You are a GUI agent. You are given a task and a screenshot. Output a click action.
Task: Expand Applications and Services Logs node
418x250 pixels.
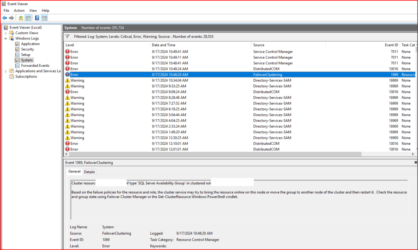click(x=6, y=71)
